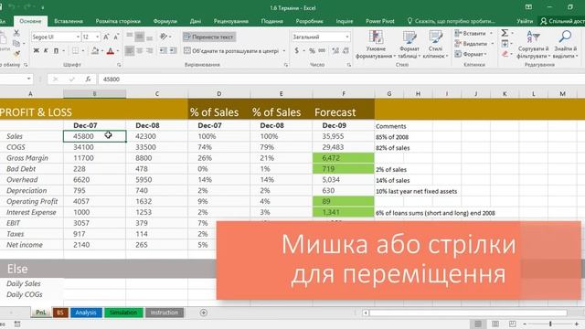The image size is (585, 329).
Task: Toggle bold Ж formatting
Action: pos(37,51)
